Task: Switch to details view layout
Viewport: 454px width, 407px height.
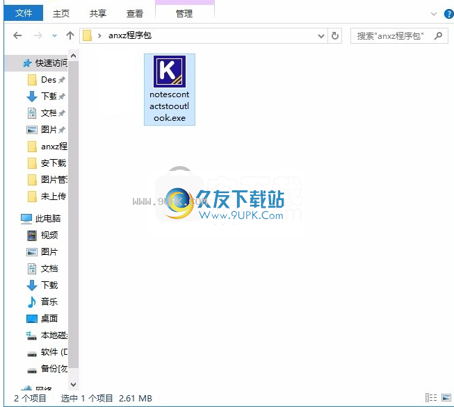Action: 431,398
